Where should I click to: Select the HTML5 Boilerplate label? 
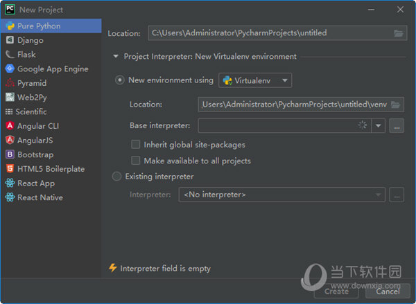click(51, 169)
